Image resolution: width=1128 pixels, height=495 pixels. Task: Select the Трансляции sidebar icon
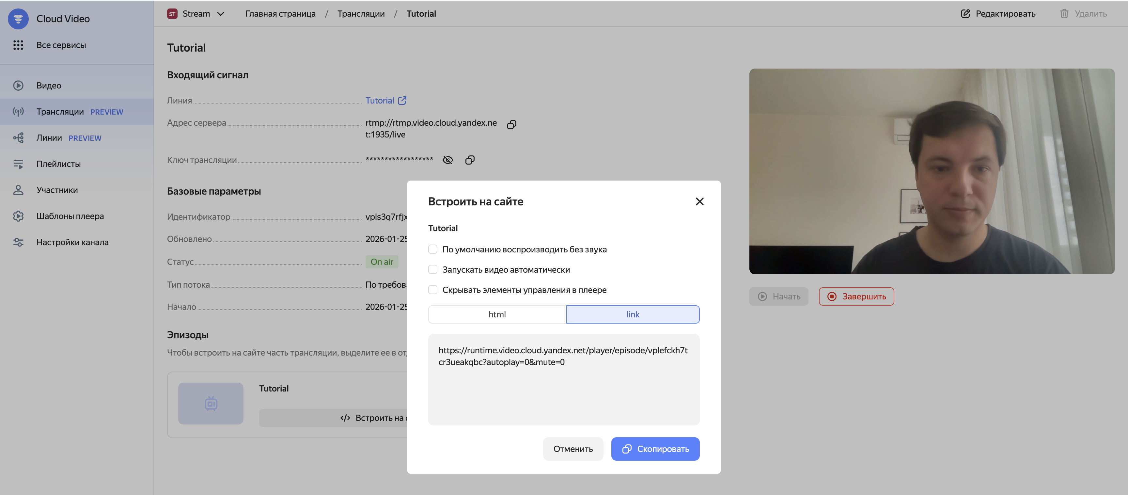(18, 111)
